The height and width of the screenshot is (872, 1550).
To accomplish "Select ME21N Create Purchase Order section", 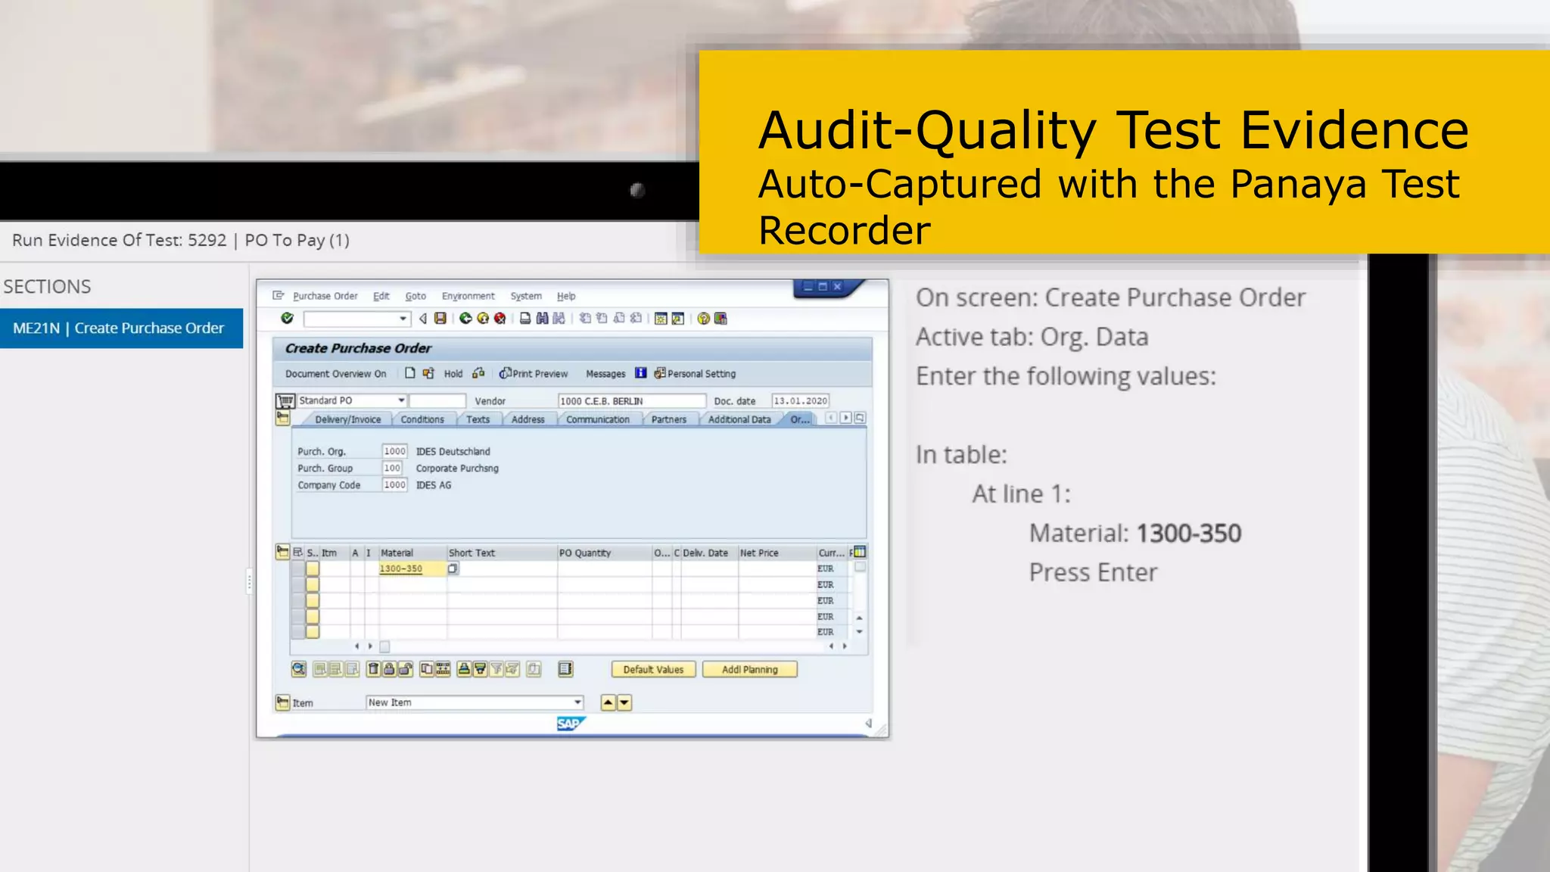I will click(x=121, y=329).
